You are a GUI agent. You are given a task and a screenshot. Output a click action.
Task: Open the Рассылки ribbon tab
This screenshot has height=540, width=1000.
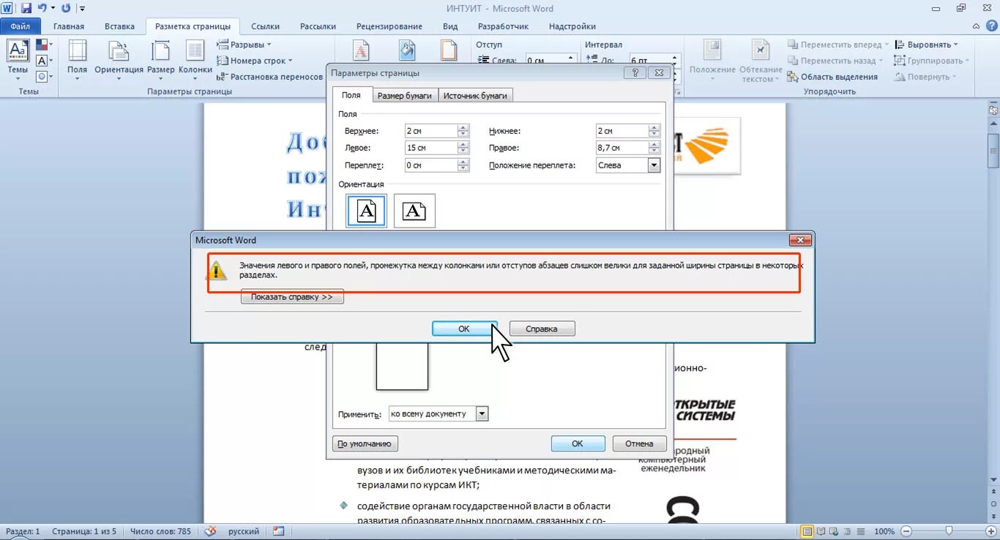pyautogui.click(x=318, y=26)
